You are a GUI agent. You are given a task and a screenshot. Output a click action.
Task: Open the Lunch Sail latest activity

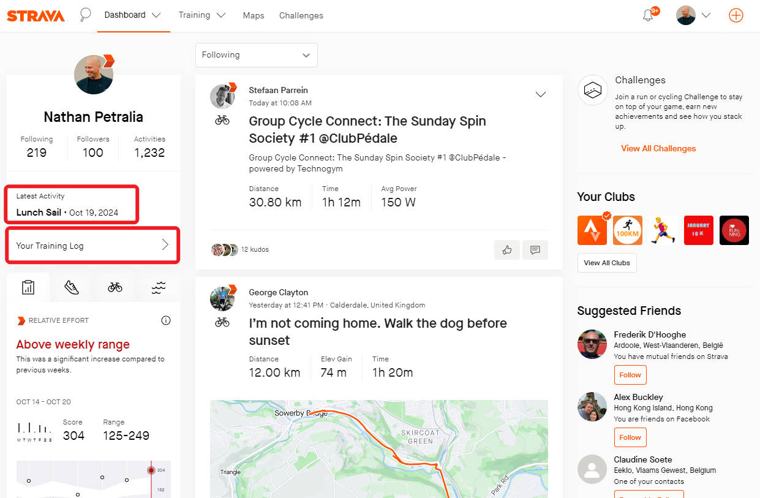(39, 213)
